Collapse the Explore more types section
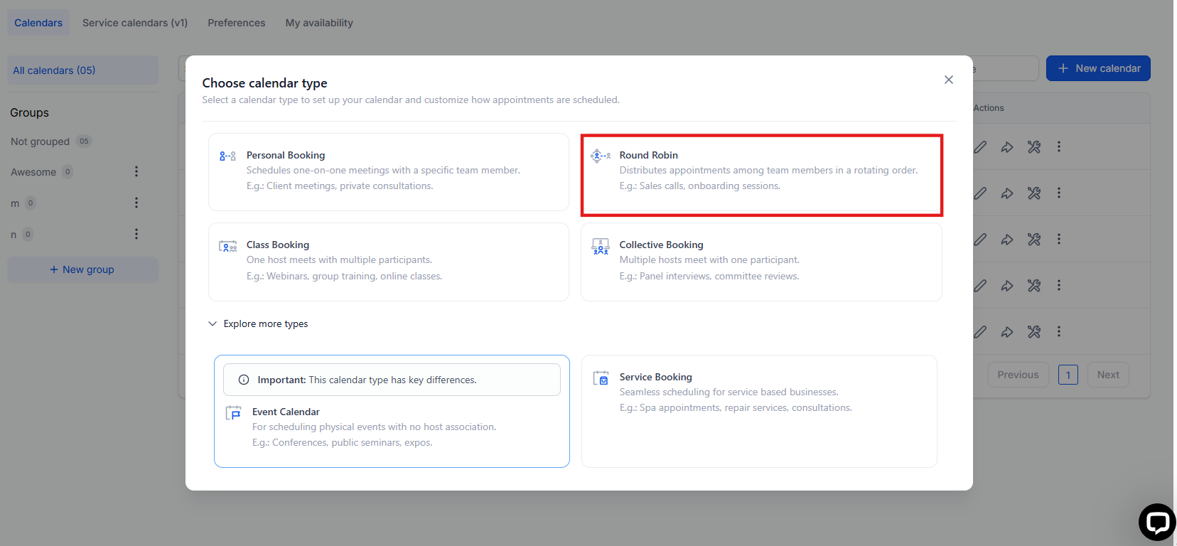1177x546 pixels. click(x=213, y=323)
